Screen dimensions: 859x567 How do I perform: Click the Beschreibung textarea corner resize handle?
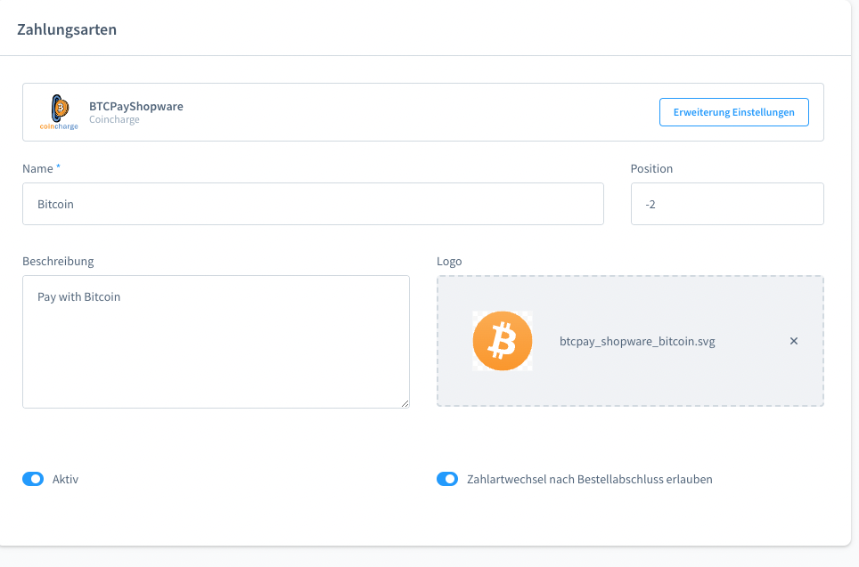pos(405,403)
